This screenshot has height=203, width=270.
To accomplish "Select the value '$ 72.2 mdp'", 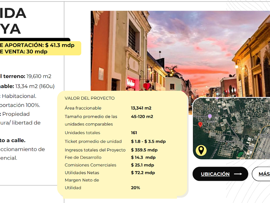I will tap(143, 173).
